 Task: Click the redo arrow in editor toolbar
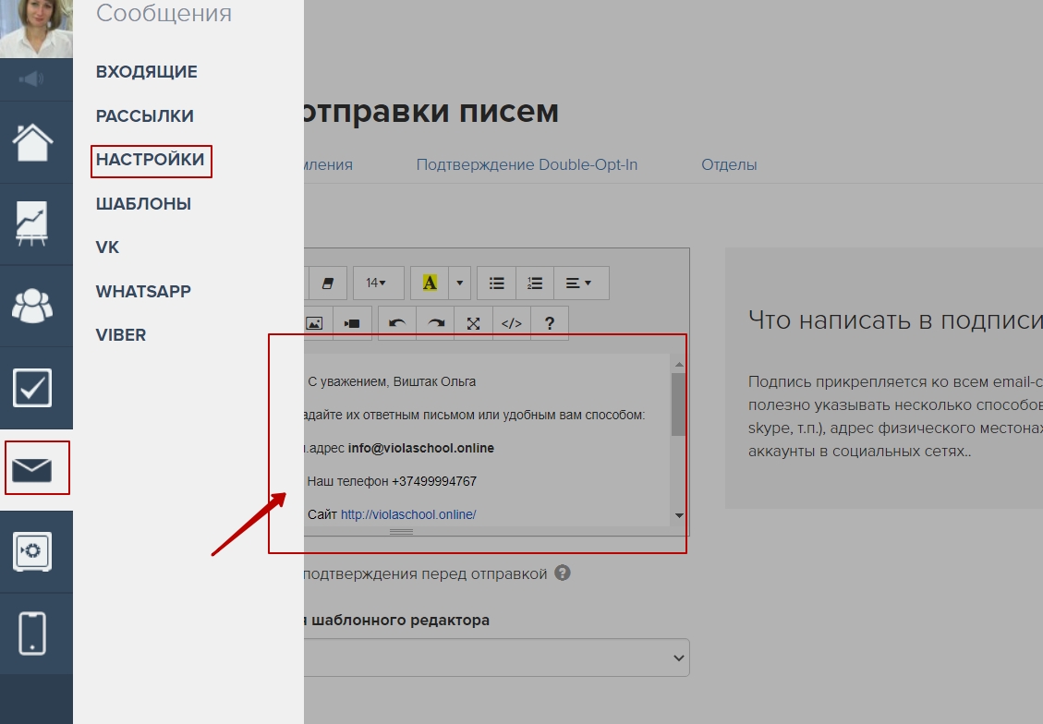pyautogui.click(x=436, y=323)
